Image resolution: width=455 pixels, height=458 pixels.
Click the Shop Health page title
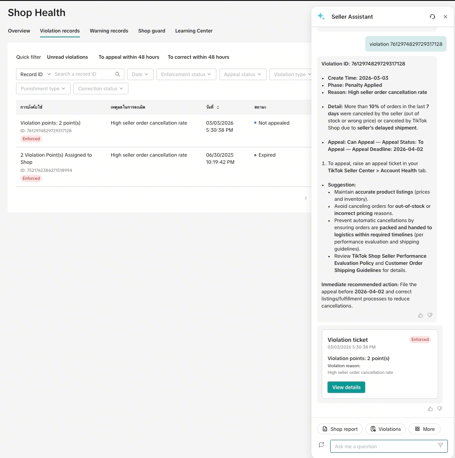click(x=36, y=12)
